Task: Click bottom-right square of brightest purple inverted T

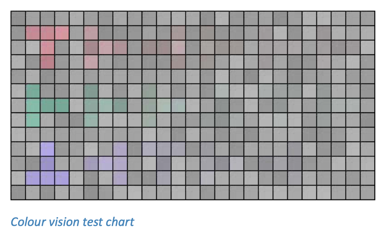Action: tap(62, 178)
